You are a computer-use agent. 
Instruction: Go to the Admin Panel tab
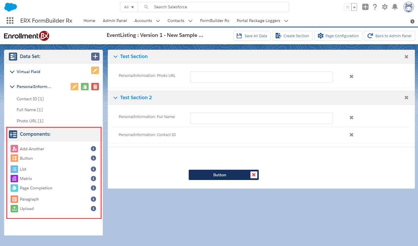(x=115, y=21)
